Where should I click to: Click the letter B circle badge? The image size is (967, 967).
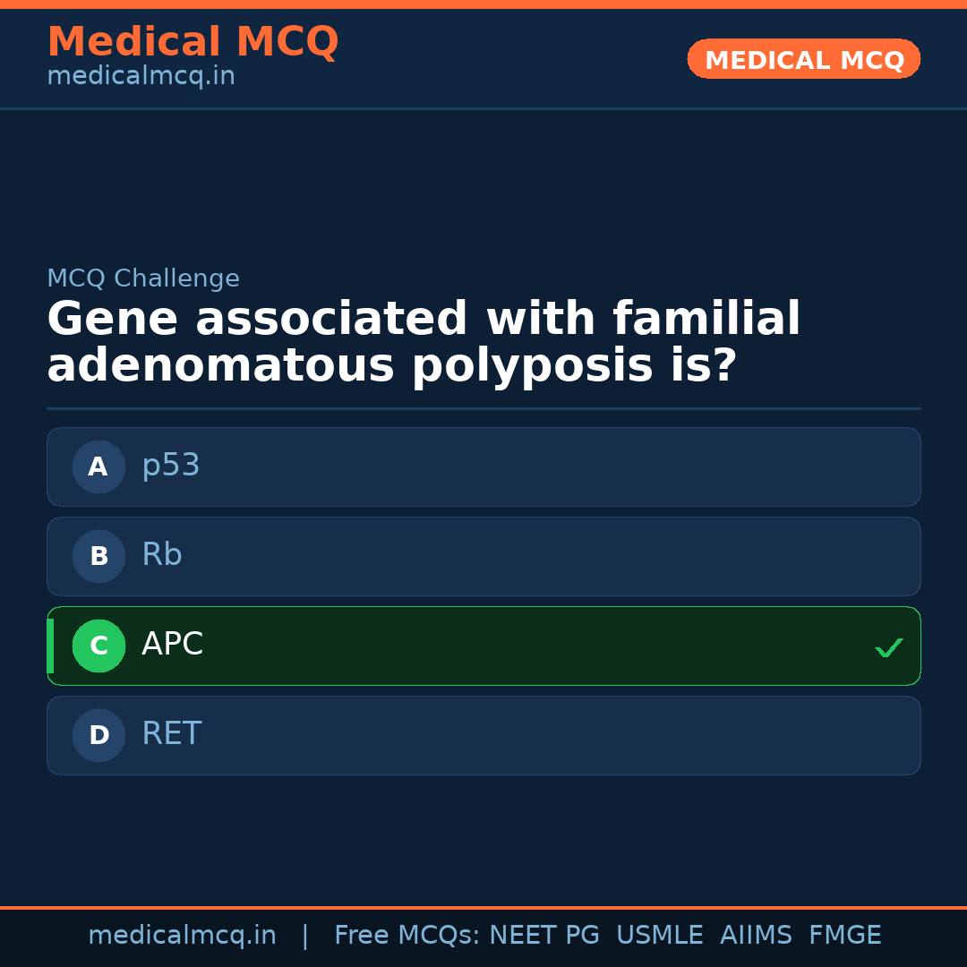coord(98,556)
